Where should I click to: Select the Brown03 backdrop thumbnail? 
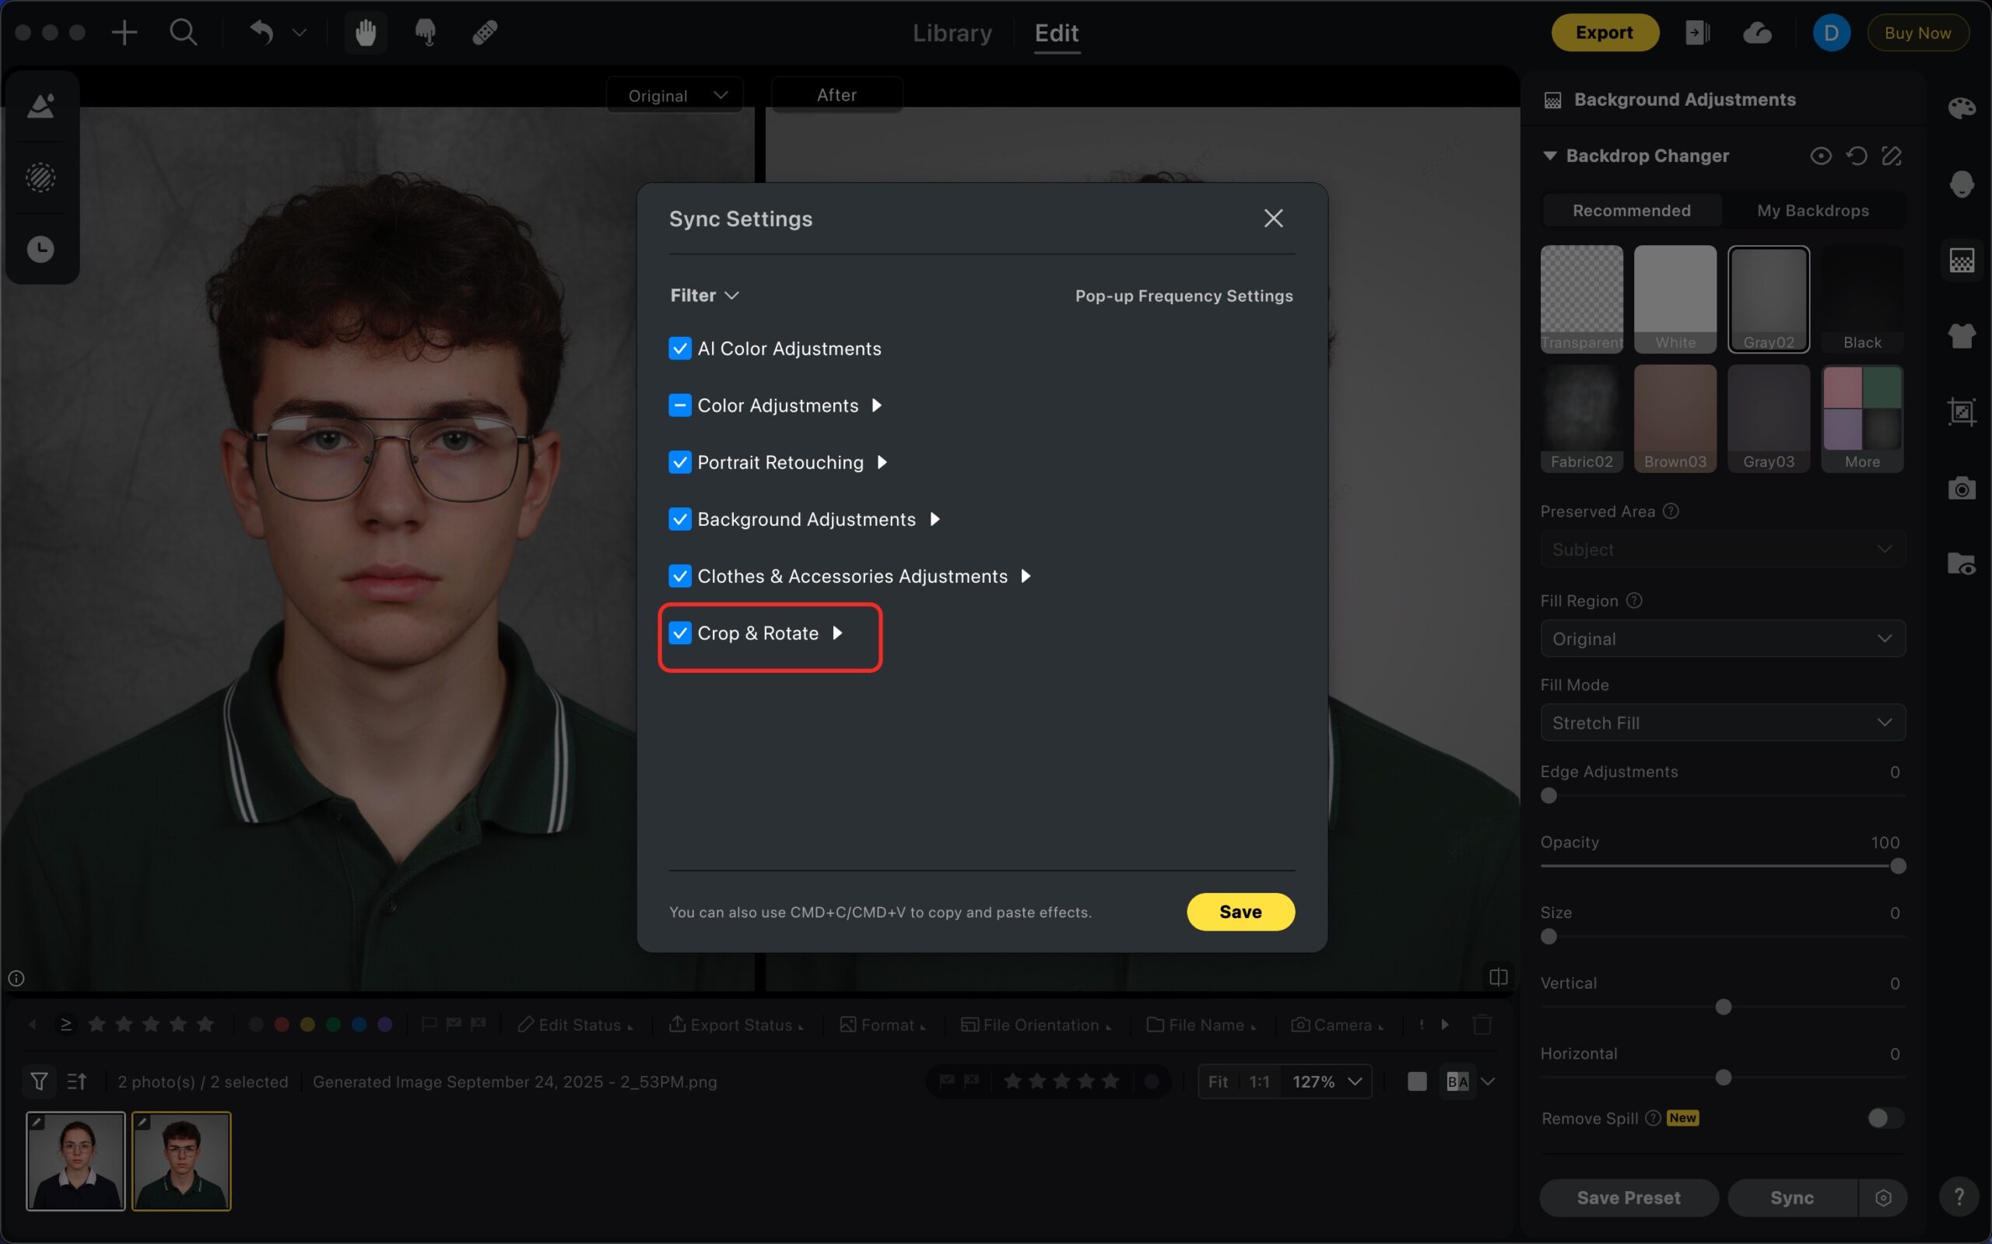tap(1675, 418)
